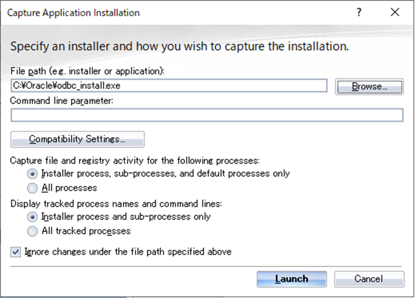This screenshot has height=298, width=415.
Task: Click blank title bar space left of Help
Action: [x=240, y=12]
